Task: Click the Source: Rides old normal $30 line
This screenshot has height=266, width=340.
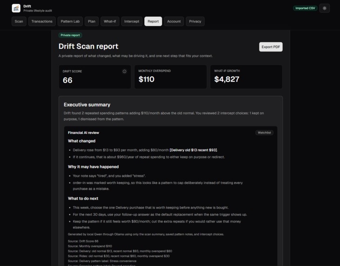Action: (119, 256)
